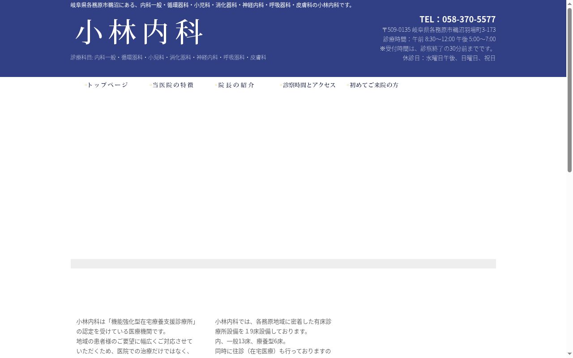Click the paragraph line 小林内科は「機能強化型在宅療養支援診療所」
This screenshot has height=358, width=573.
[136, 321]
